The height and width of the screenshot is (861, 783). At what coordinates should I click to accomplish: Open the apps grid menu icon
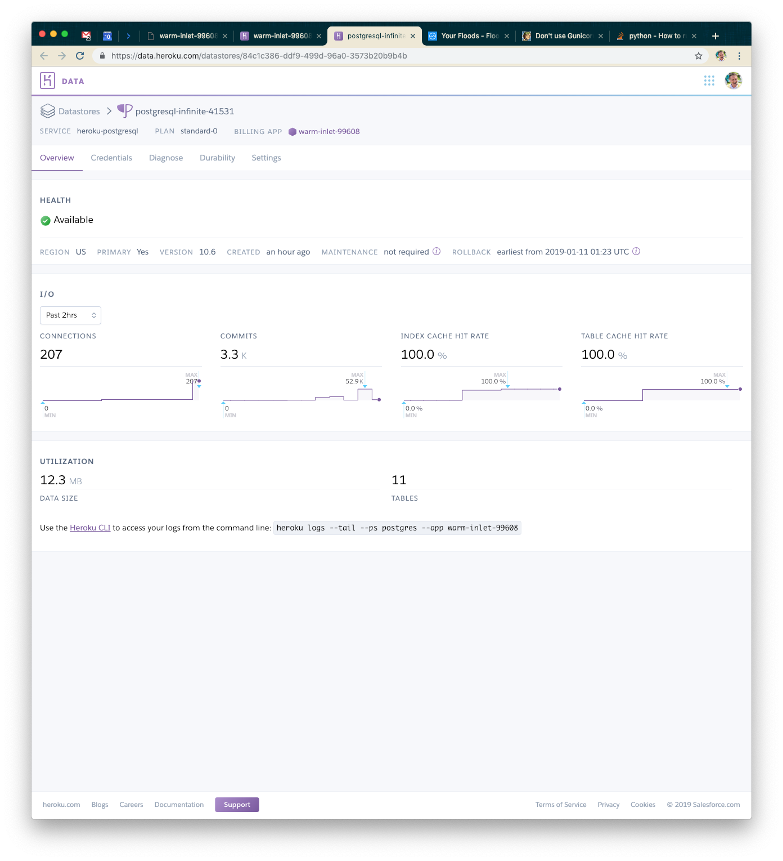[709, 81]
